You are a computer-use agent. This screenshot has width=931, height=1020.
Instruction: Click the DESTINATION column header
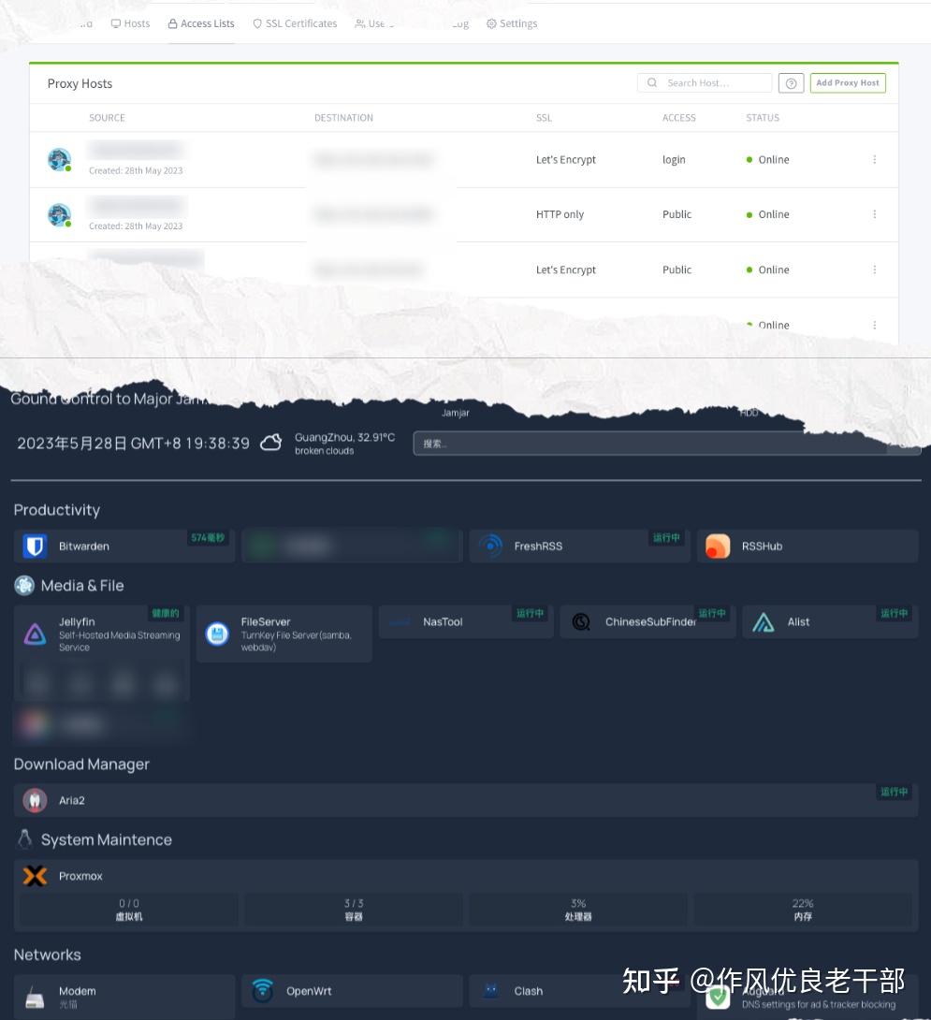coord(343,118)
